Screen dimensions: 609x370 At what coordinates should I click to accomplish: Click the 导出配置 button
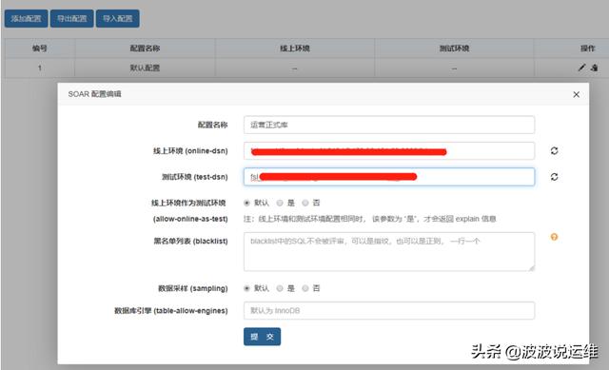(72, 19)
